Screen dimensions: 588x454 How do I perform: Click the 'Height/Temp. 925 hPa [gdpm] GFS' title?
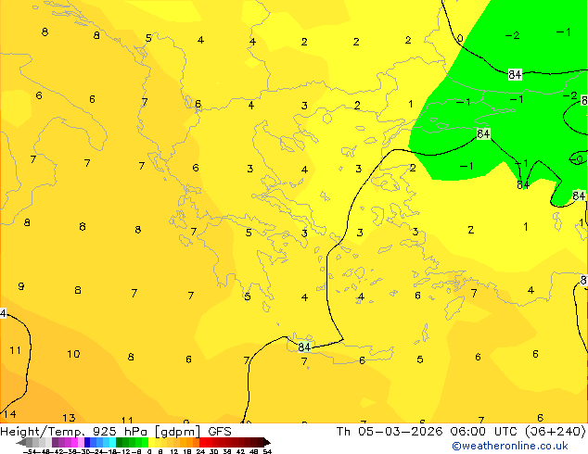pos(116,432)
